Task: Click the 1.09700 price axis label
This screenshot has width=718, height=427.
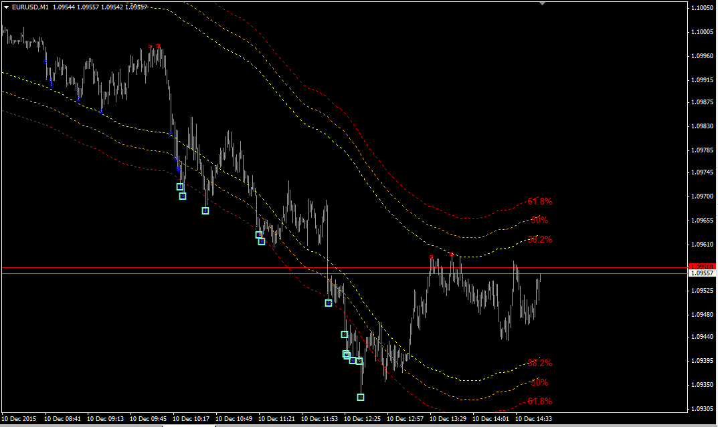Action: (702, 196)
